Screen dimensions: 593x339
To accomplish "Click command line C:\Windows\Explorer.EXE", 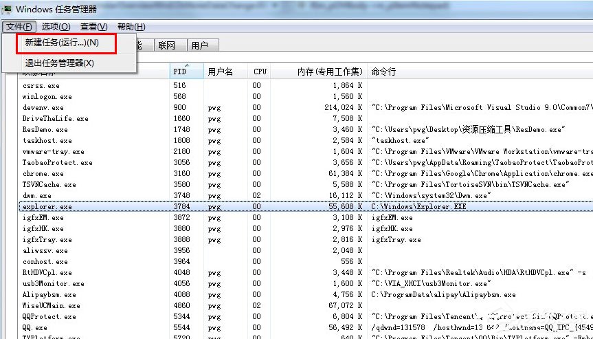I will tap(418, 206).
